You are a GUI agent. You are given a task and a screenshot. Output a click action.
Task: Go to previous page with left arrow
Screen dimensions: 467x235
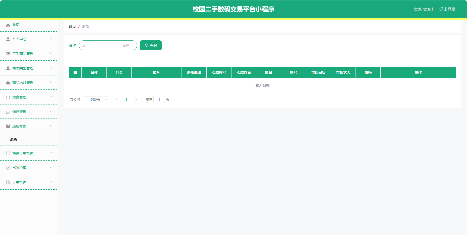(x=117, y=99)
